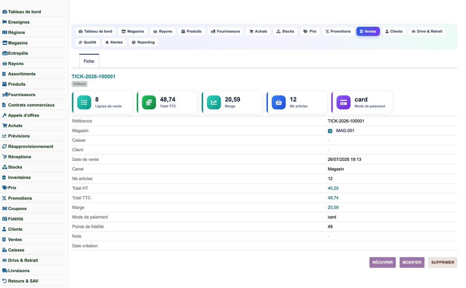Open Qualité in the top navigation bar

(x=87, y=42)
